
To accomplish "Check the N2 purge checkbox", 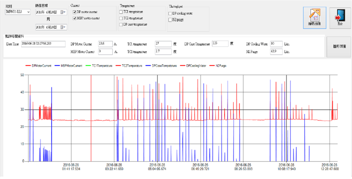I will pos(170,20).
